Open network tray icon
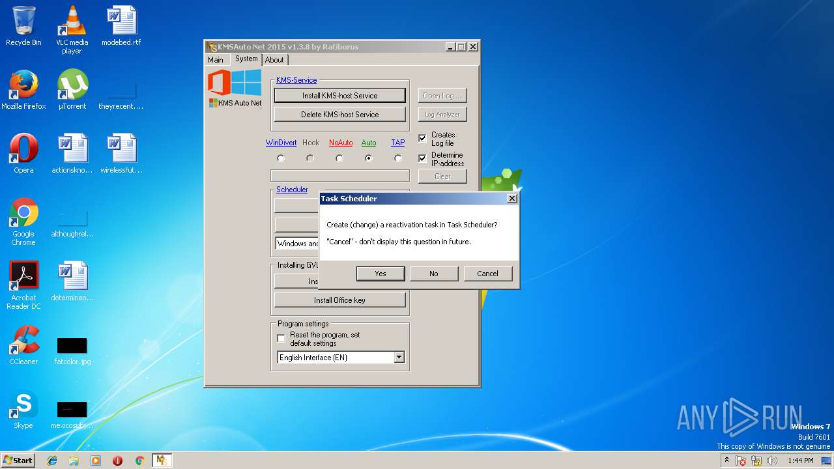Image resolution: width=834 pixels, height=469 pixels. 756,461
